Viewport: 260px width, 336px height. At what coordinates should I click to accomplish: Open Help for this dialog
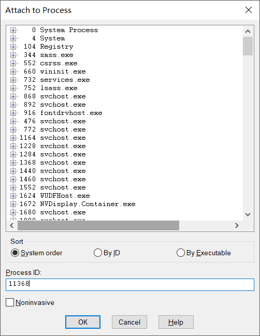tap(176, 322)
